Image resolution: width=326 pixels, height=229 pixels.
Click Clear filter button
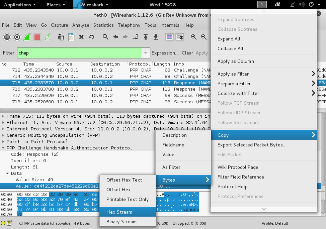[187, 53]
